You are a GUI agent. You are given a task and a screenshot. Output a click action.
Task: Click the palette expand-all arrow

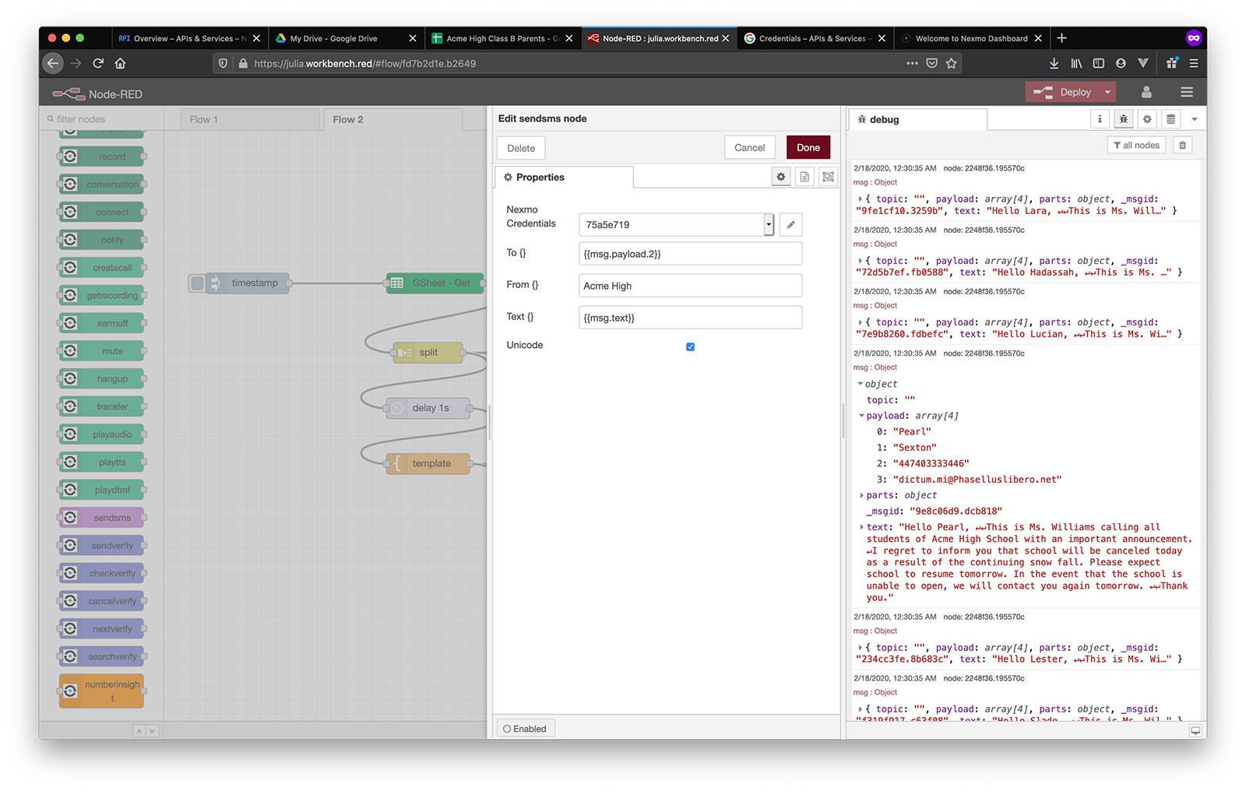coord(152,731)
